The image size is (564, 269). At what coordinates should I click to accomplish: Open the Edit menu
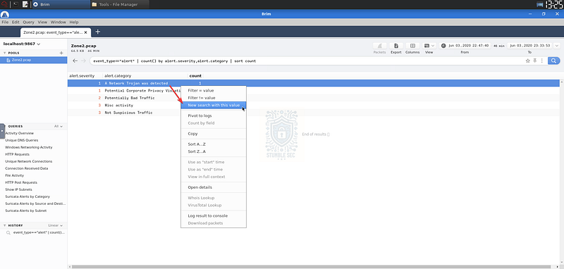pos(16,22)
